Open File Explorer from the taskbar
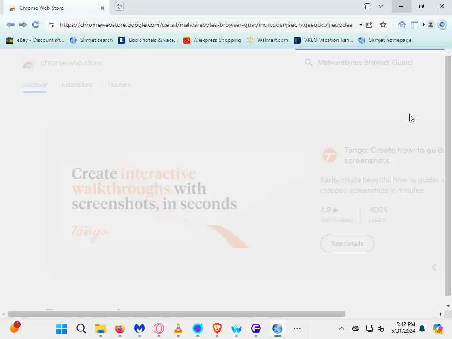The height and width of the screenshot is (339, 452). tap(101, 328)
